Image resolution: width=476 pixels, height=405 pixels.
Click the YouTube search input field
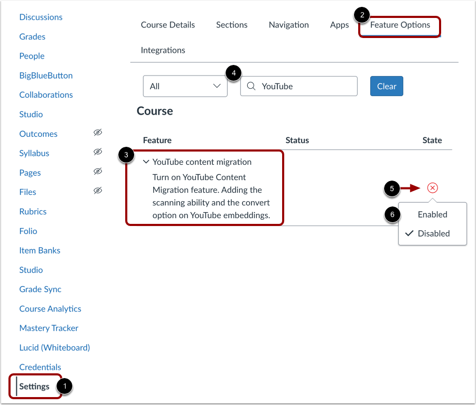click(301, 86)
